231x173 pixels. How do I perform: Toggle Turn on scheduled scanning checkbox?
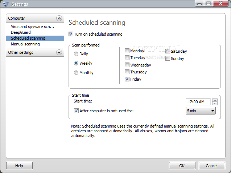[71, 34]
